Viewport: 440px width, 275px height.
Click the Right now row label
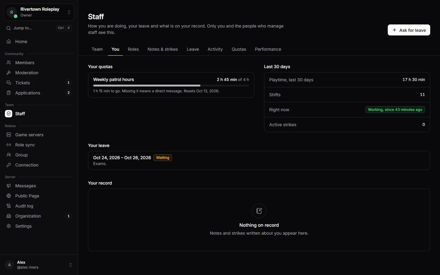(279, 110)
